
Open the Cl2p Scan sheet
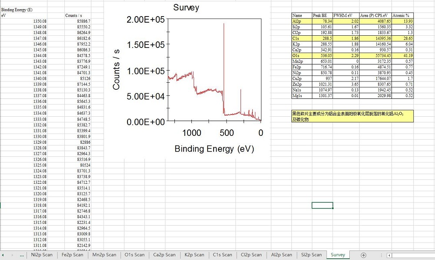click(x=251, y=255)
